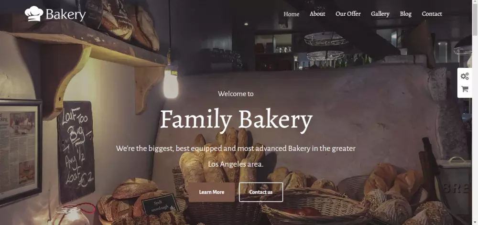The image size is (478, 225).
Task: Click the Welcome to subtitle text
Action: point(236,94)
